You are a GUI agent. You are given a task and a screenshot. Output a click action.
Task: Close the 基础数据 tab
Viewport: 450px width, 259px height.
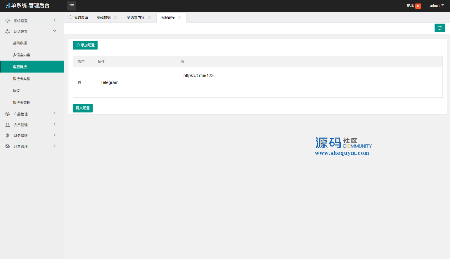tap(116, 17)
